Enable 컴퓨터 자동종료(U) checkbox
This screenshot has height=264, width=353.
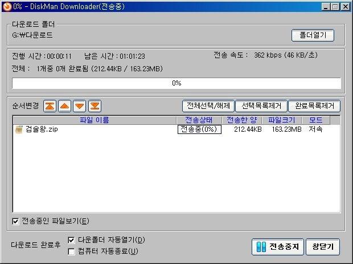pyautogui.click(x=71, y=251)
